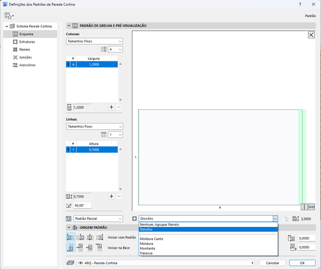Close the preview with the X button
321x269 pixels.
[x=311, y=35]
